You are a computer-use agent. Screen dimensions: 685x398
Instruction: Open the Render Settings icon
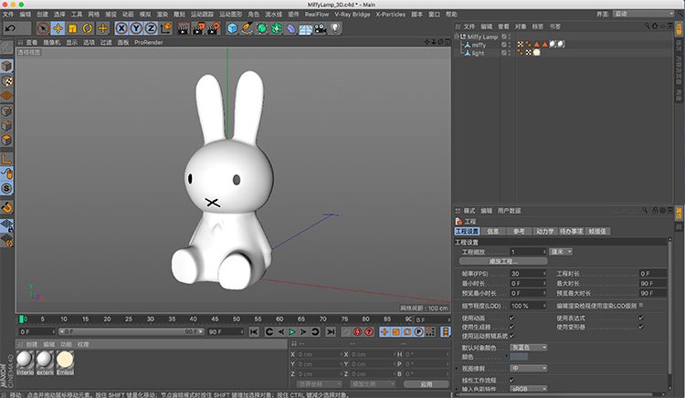pyautogui.click(x=214, y=28)
